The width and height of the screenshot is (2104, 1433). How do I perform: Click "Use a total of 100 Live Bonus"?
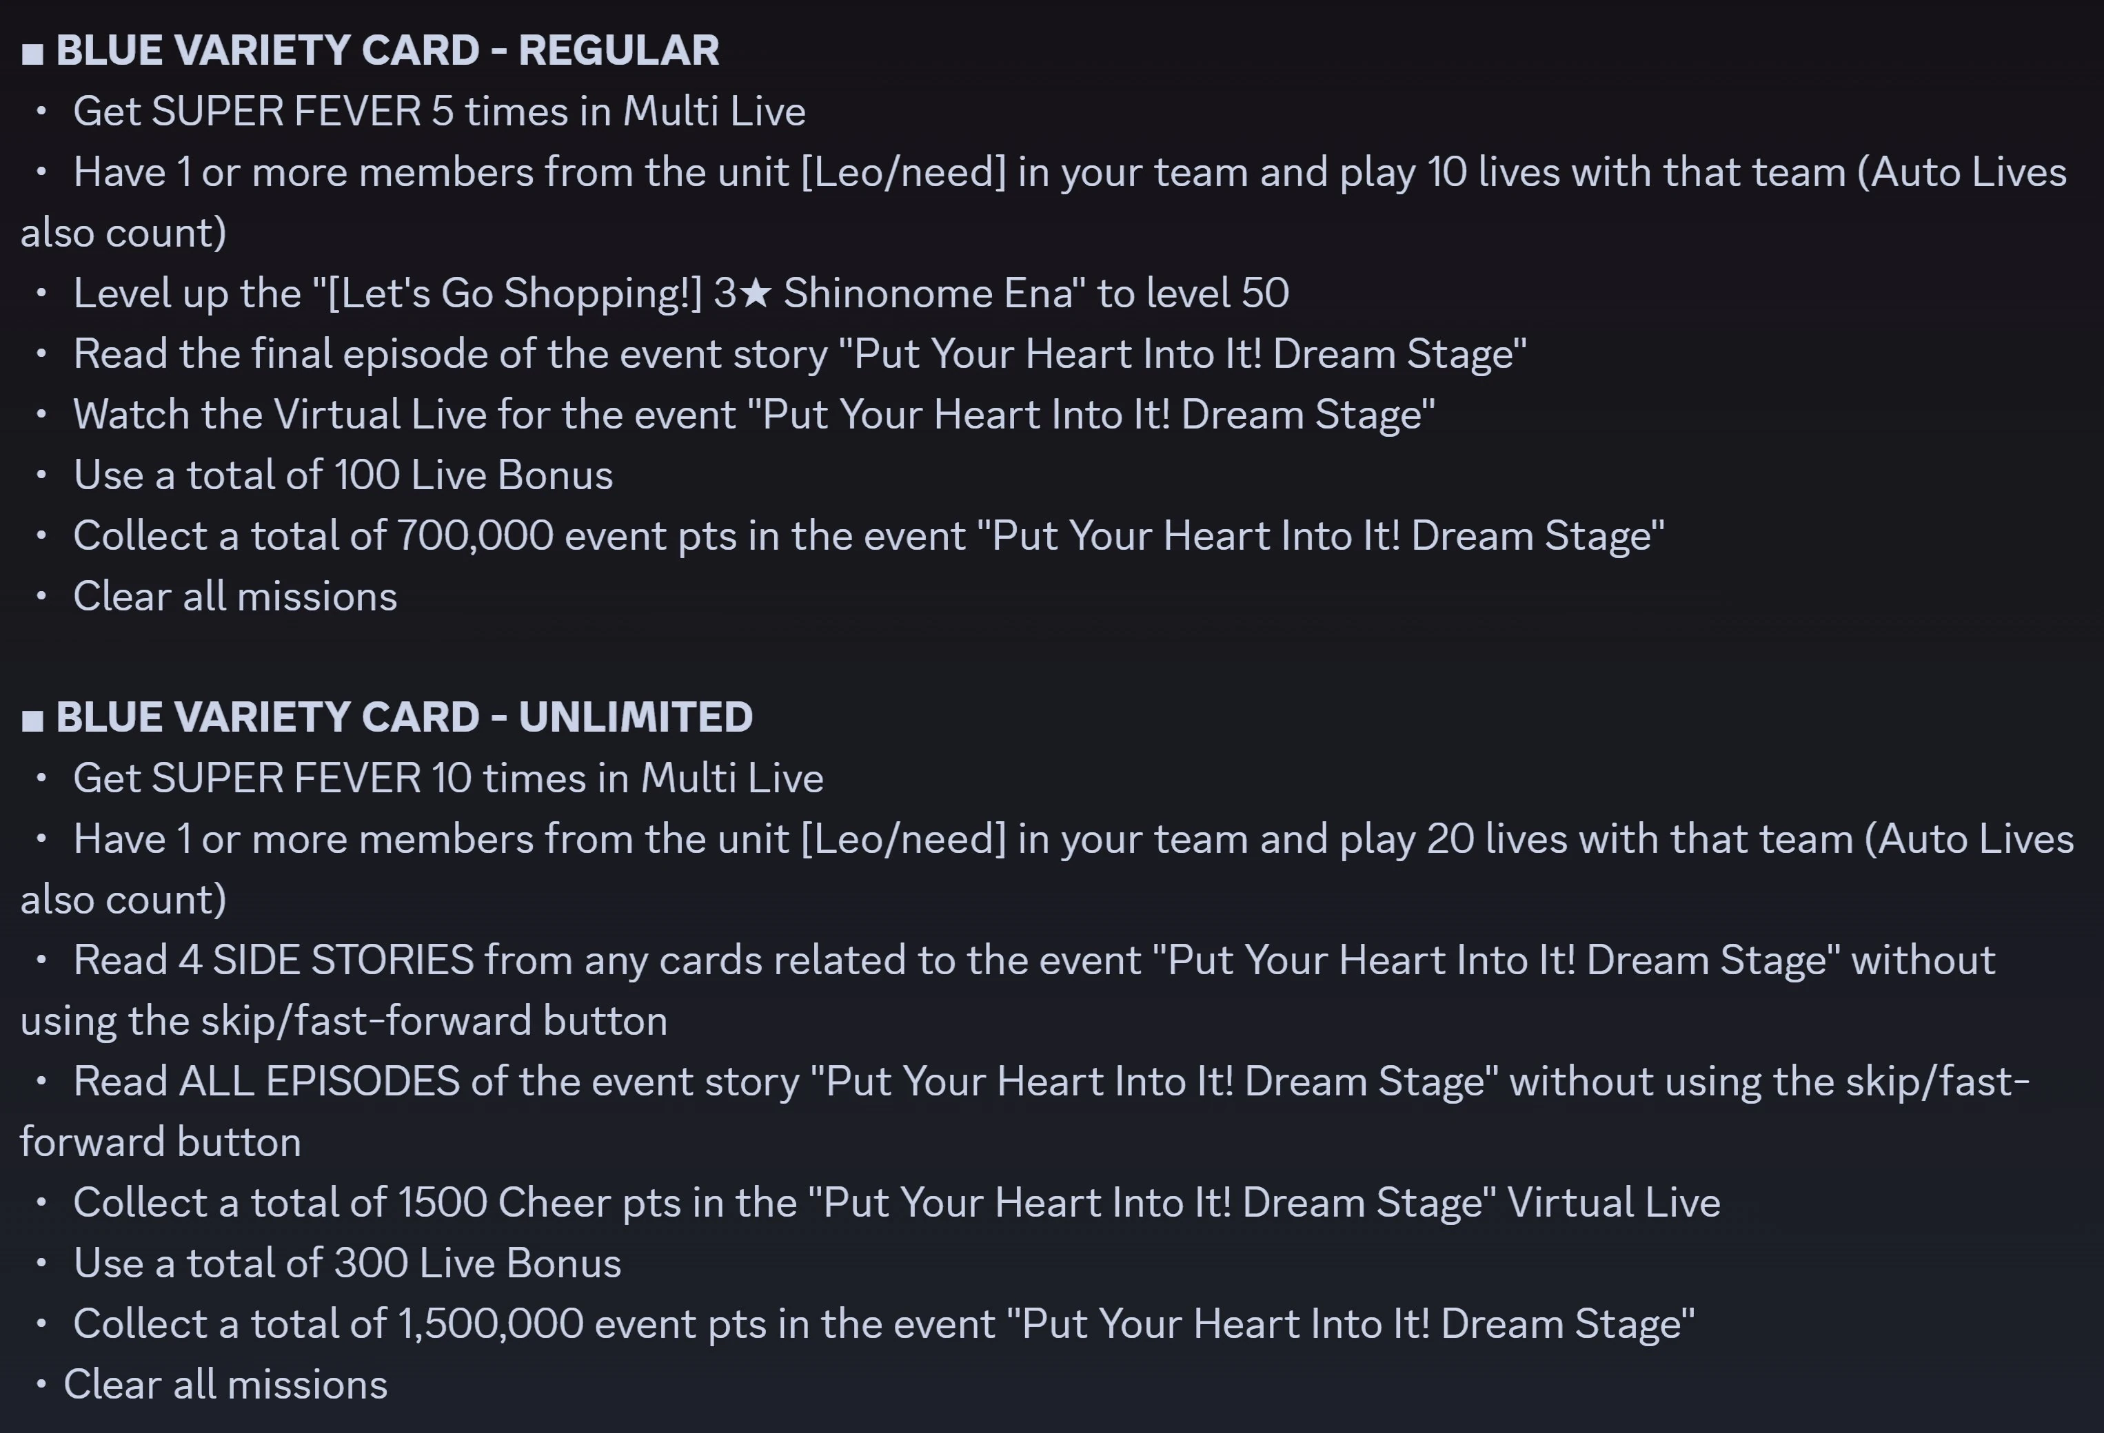pos(343,476)
